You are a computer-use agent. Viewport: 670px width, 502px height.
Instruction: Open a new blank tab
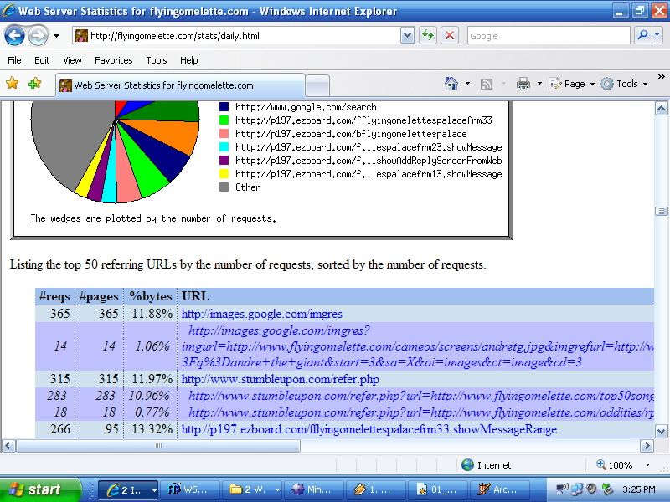pyautogui.click(x=317, y=85)
